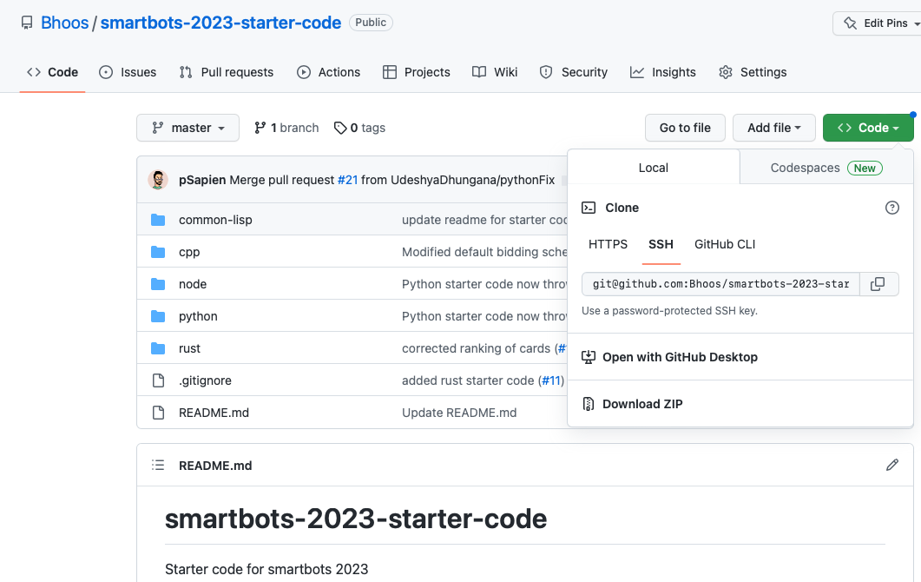Click the GitHub Desktop download icon

click(588, 357)
